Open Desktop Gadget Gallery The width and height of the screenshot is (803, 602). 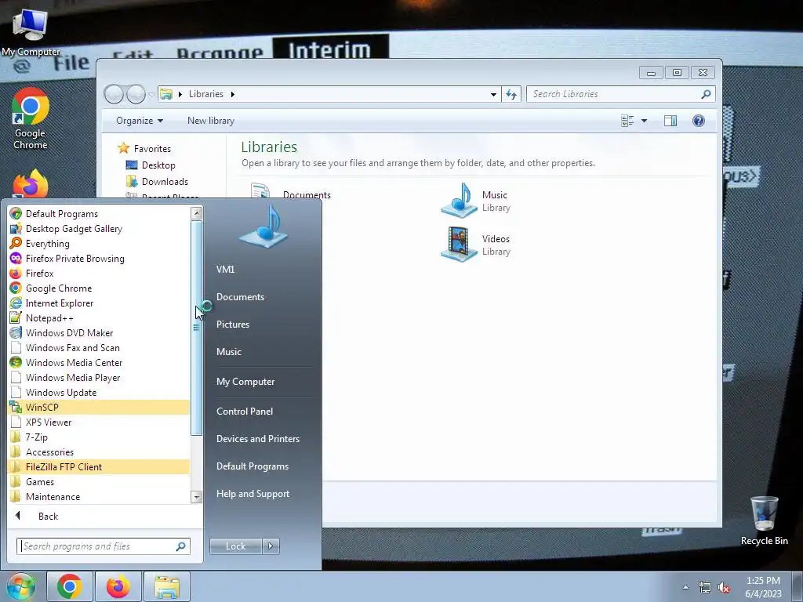click(99, 228)
